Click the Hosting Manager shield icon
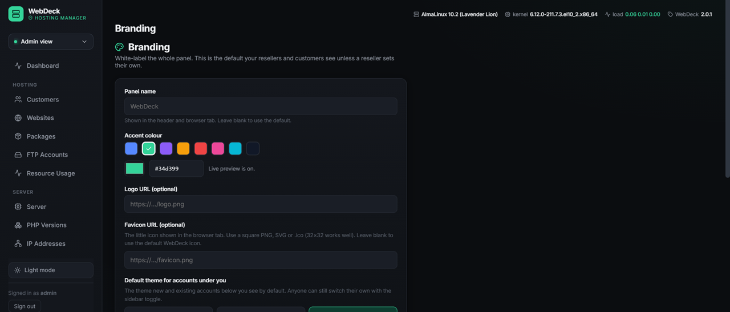The height and width of the screenshot is (312, 730). pos(31,18)
